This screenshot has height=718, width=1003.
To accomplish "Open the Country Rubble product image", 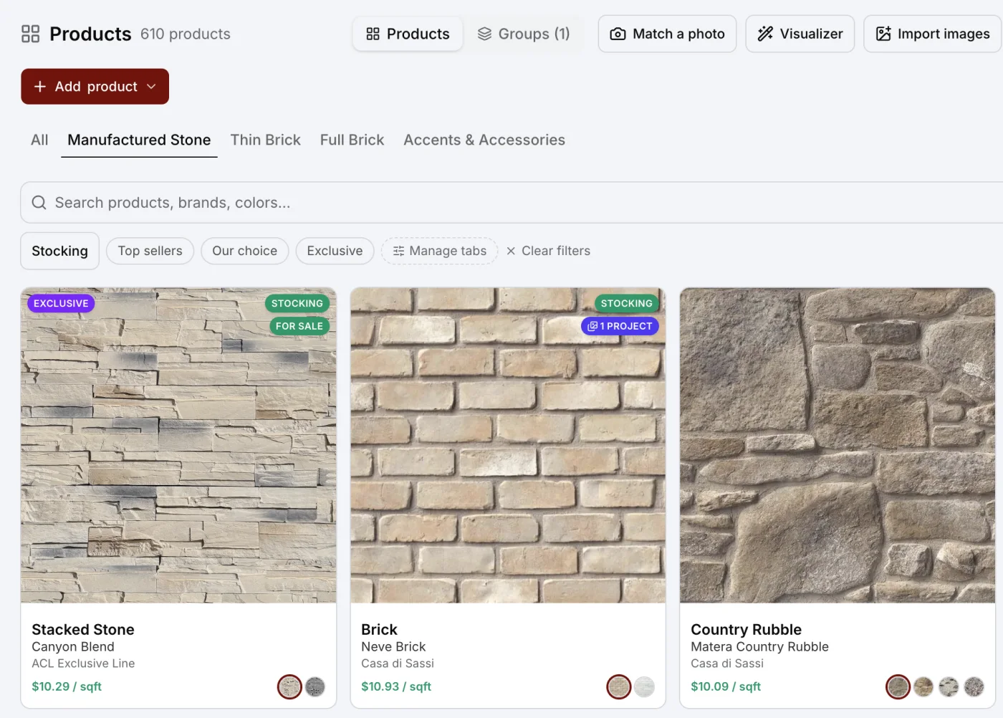I will click(838, 446).
